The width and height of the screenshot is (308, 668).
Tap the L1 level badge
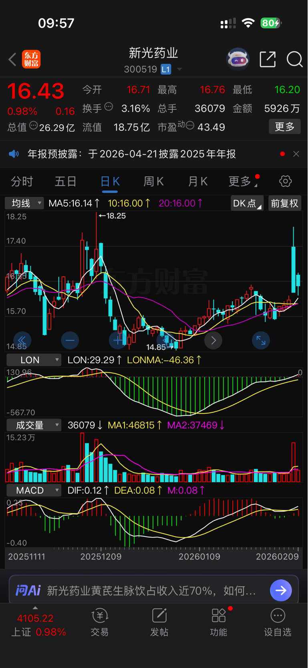pos(166,69)
